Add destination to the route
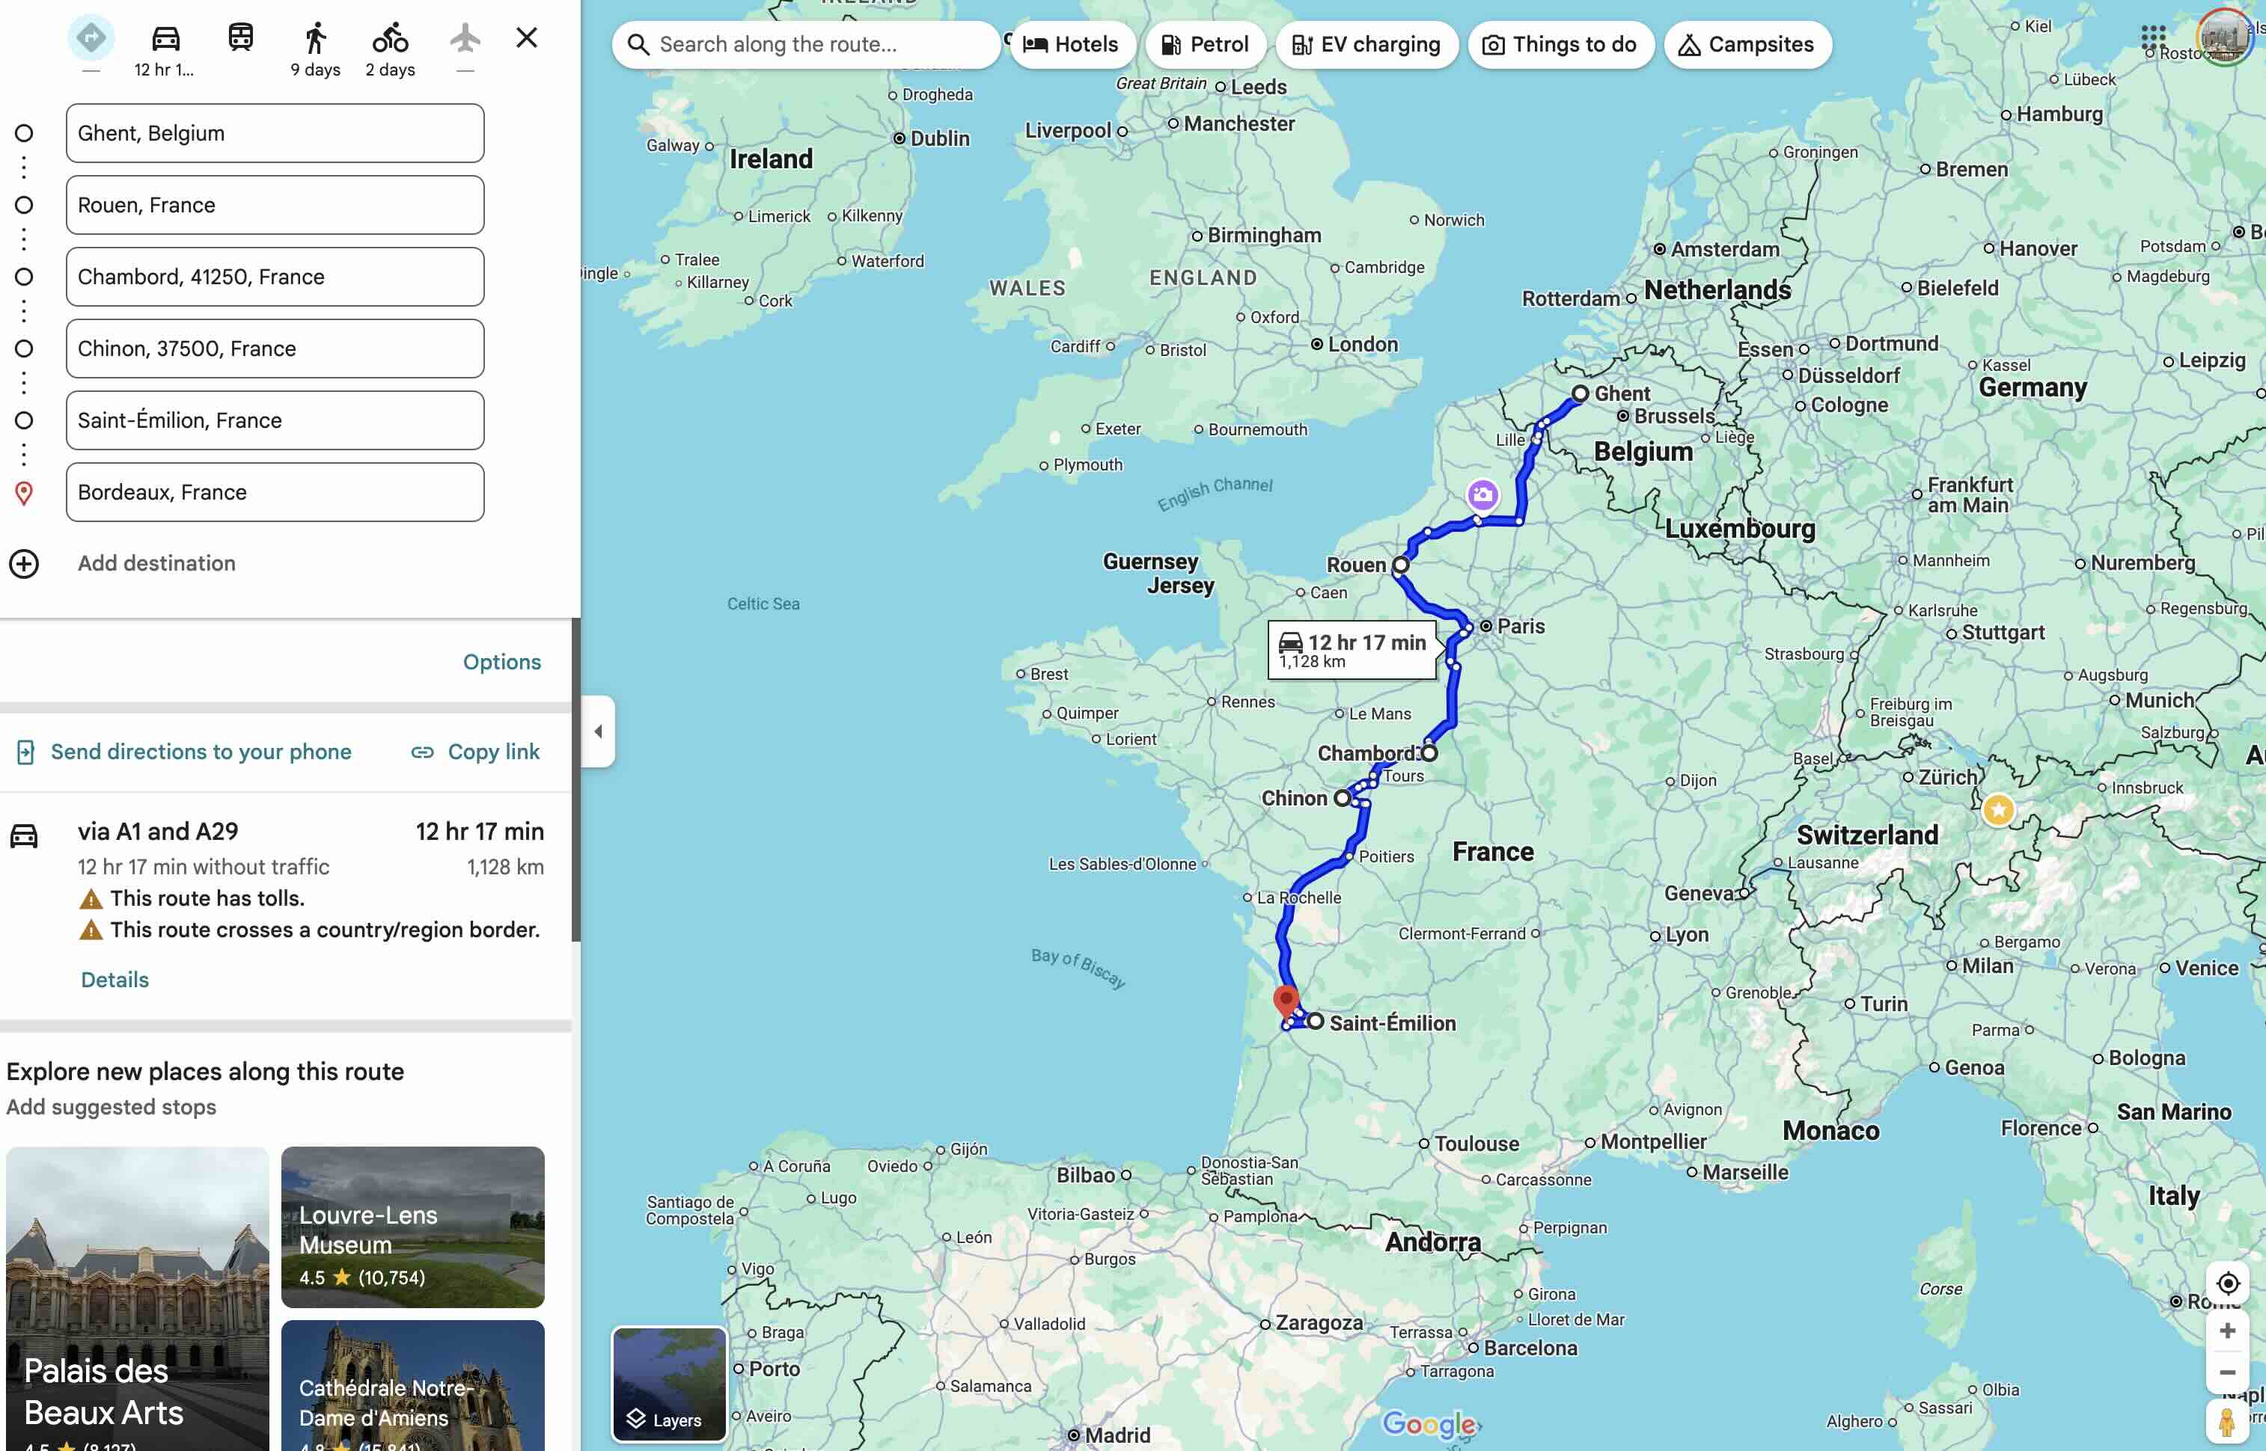The height and width of the screenshot is (1451, 2266). tap(156, 563)
